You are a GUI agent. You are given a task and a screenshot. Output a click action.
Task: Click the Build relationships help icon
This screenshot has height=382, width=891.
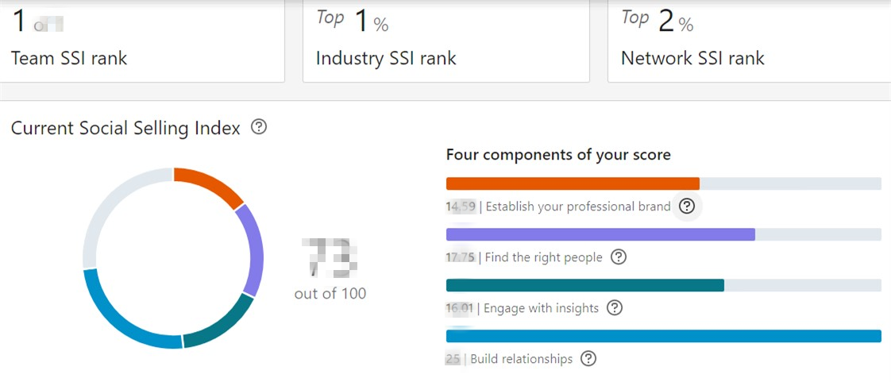588,359
